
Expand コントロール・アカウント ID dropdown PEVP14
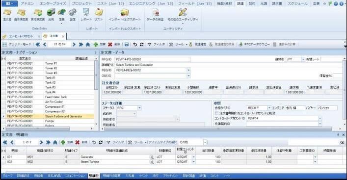click(320, 119)
